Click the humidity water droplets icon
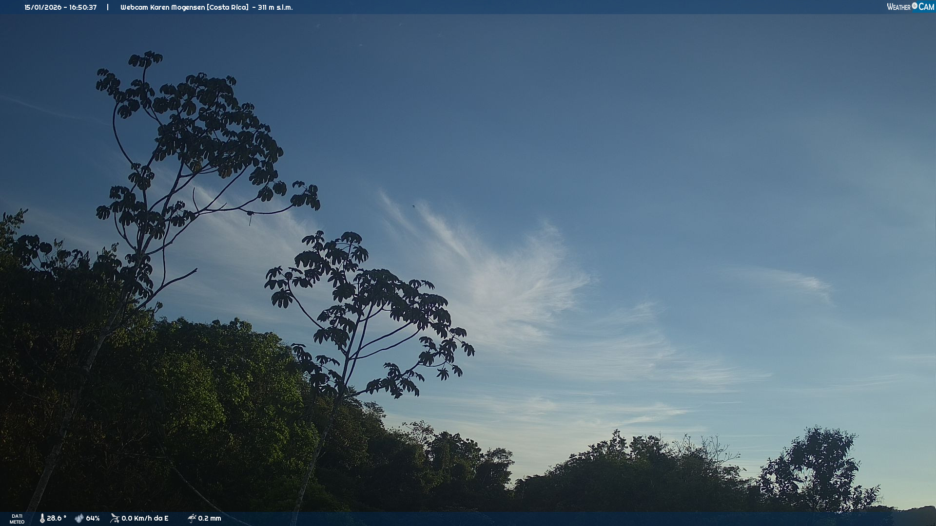The width and height of the screenshot is (936, 526). [x=79, y=518]
